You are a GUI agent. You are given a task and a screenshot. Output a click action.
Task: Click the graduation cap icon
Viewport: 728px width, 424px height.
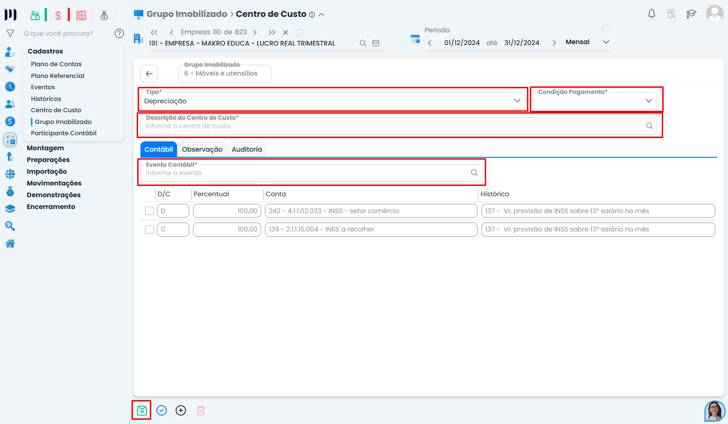coord(691,14)
